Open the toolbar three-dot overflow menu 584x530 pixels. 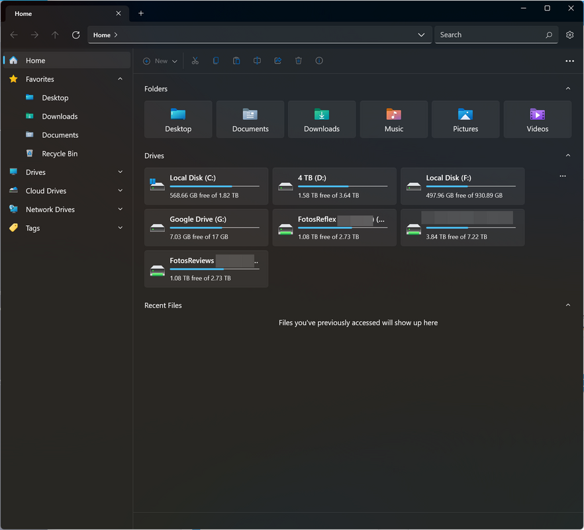569,61
